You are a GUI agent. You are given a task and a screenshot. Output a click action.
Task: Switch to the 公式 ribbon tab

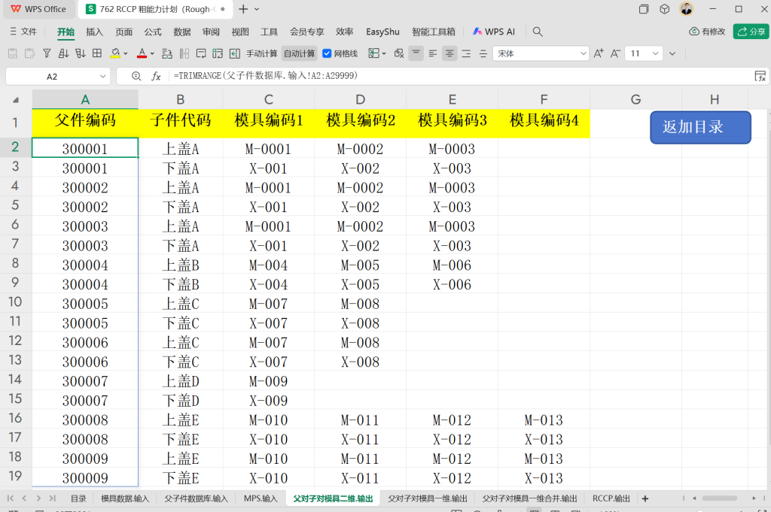tap(152, 32)
